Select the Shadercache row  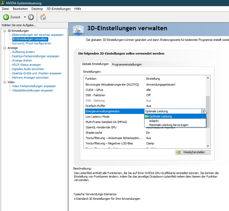[145, 133]
